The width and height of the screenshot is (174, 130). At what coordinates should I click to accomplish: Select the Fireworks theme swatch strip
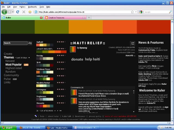point(45,106)
